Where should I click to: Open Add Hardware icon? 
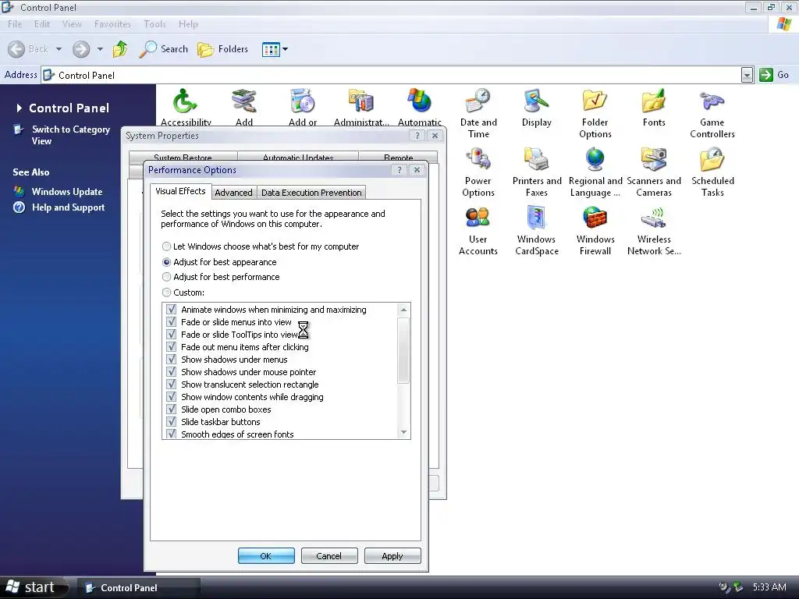pyautogui.click(x=244, y=101)
